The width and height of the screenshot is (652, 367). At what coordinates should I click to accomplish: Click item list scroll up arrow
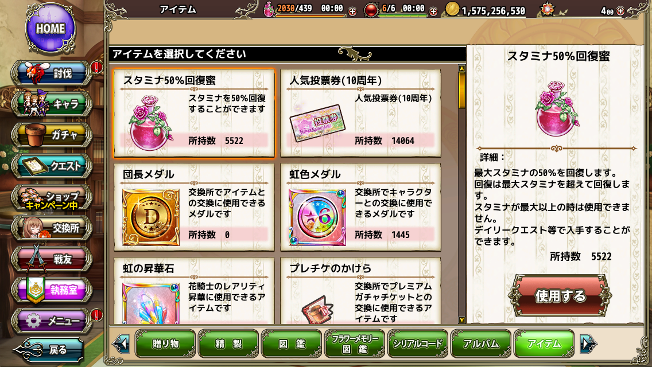pyautogui.click(x=461, y=68)
